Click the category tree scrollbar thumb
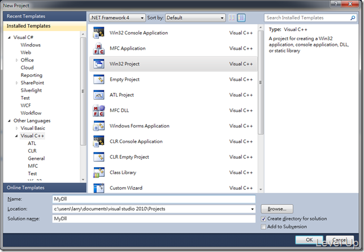Image resolution: width=364 pixels, height=252 pixels. point(83,91)
